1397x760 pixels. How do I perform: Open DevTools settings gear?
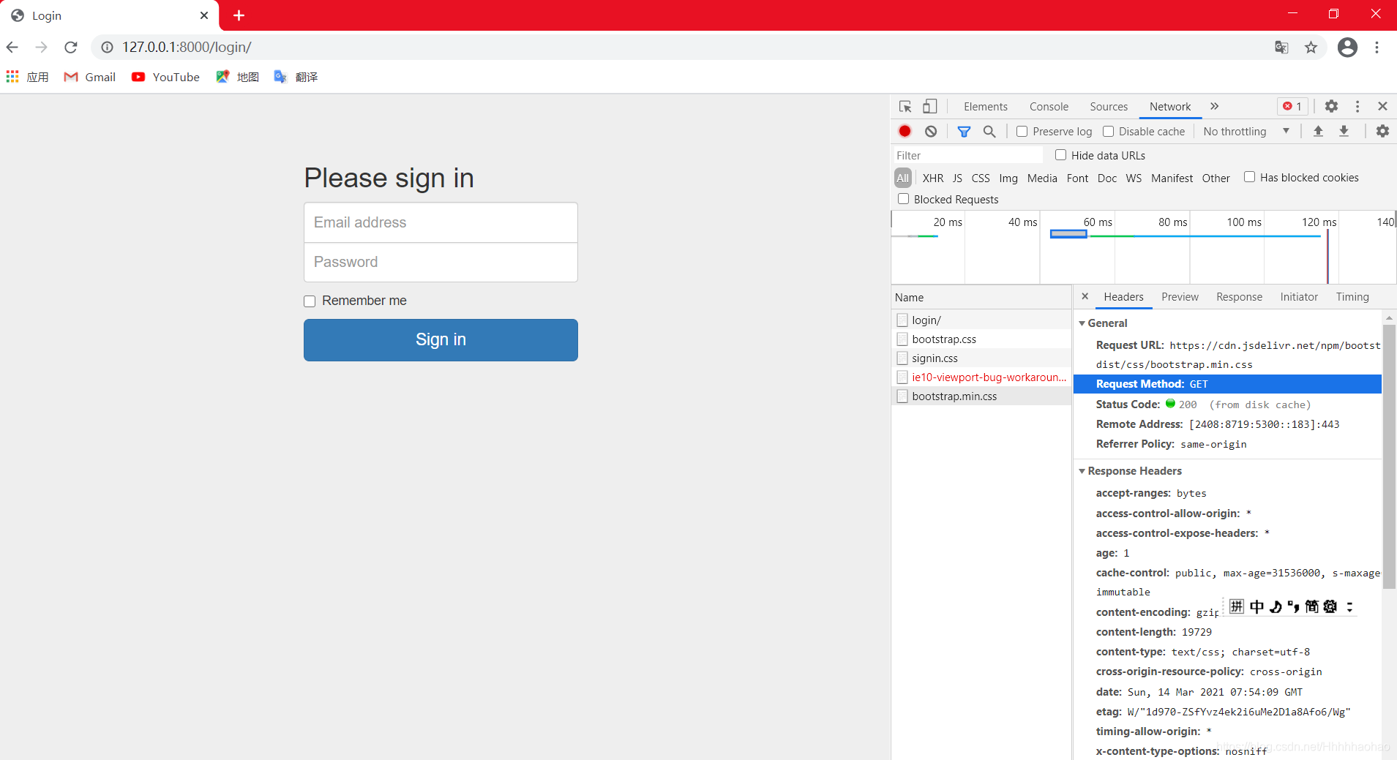coord(1331,107)
